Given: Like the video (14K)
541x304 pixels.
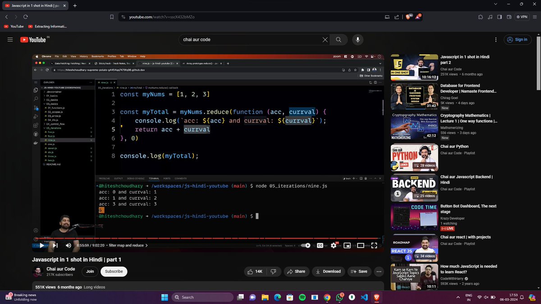Looking at the screenshot, I should (x=255, y=272).
